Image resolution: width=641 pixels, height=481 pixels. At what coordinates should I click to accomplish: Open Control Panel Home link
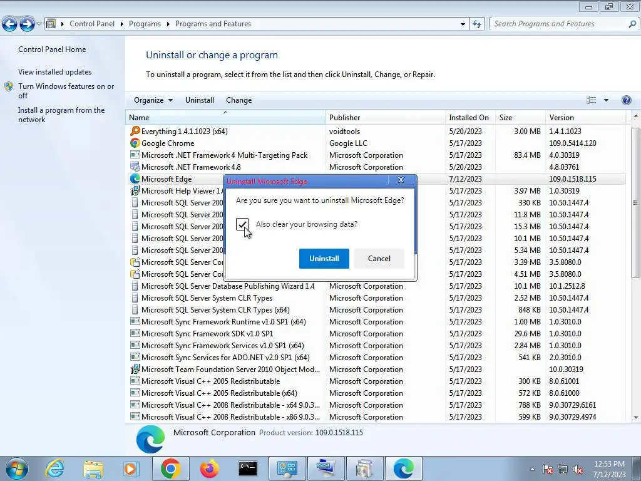tap(52, 49)
